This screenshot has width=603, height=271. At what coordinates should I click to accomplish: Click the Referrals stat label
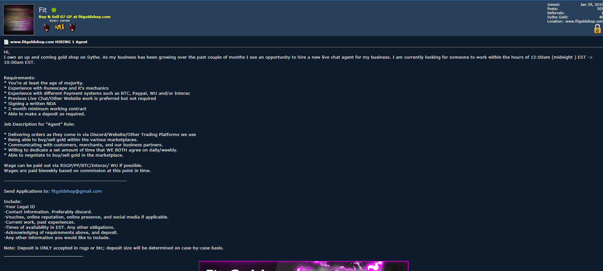(556, 13)
